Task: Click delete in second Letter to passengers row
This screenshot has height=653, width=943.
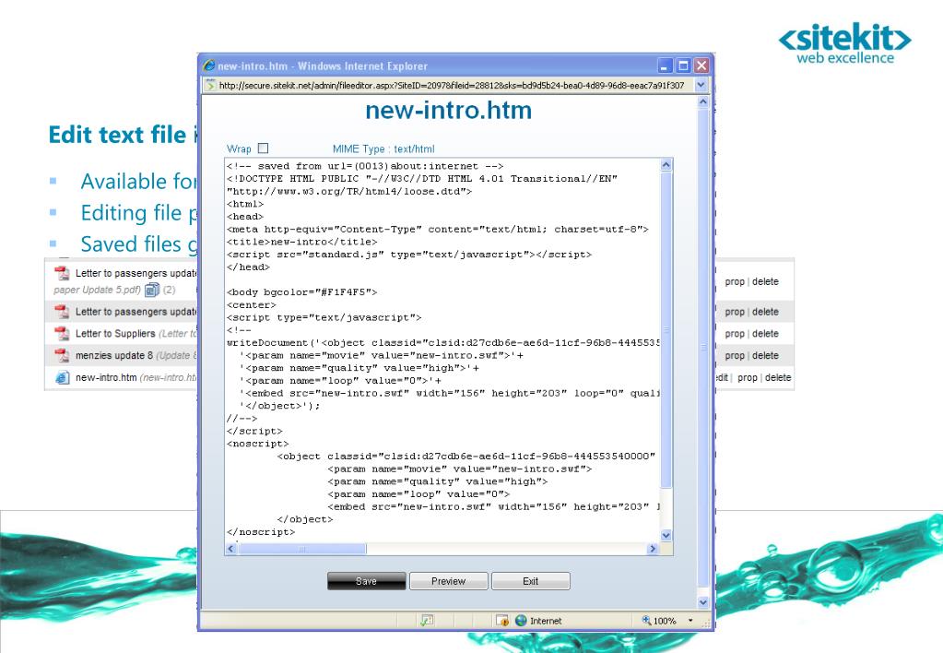Action: click(765, 312)
